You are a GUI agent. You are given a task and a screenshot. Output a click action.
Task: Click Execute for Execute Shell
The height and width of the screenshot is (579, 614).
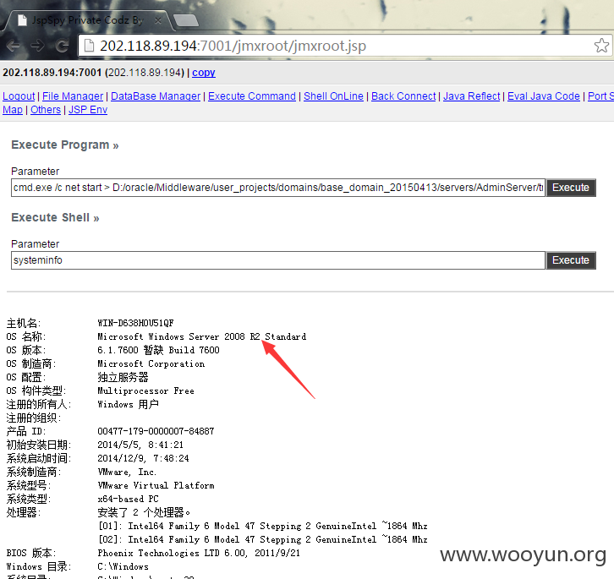click(x=571, y=260)
